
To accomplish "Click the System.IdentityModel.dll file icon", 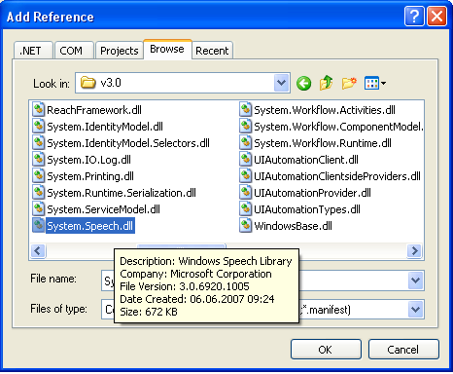I will [38, 126].
